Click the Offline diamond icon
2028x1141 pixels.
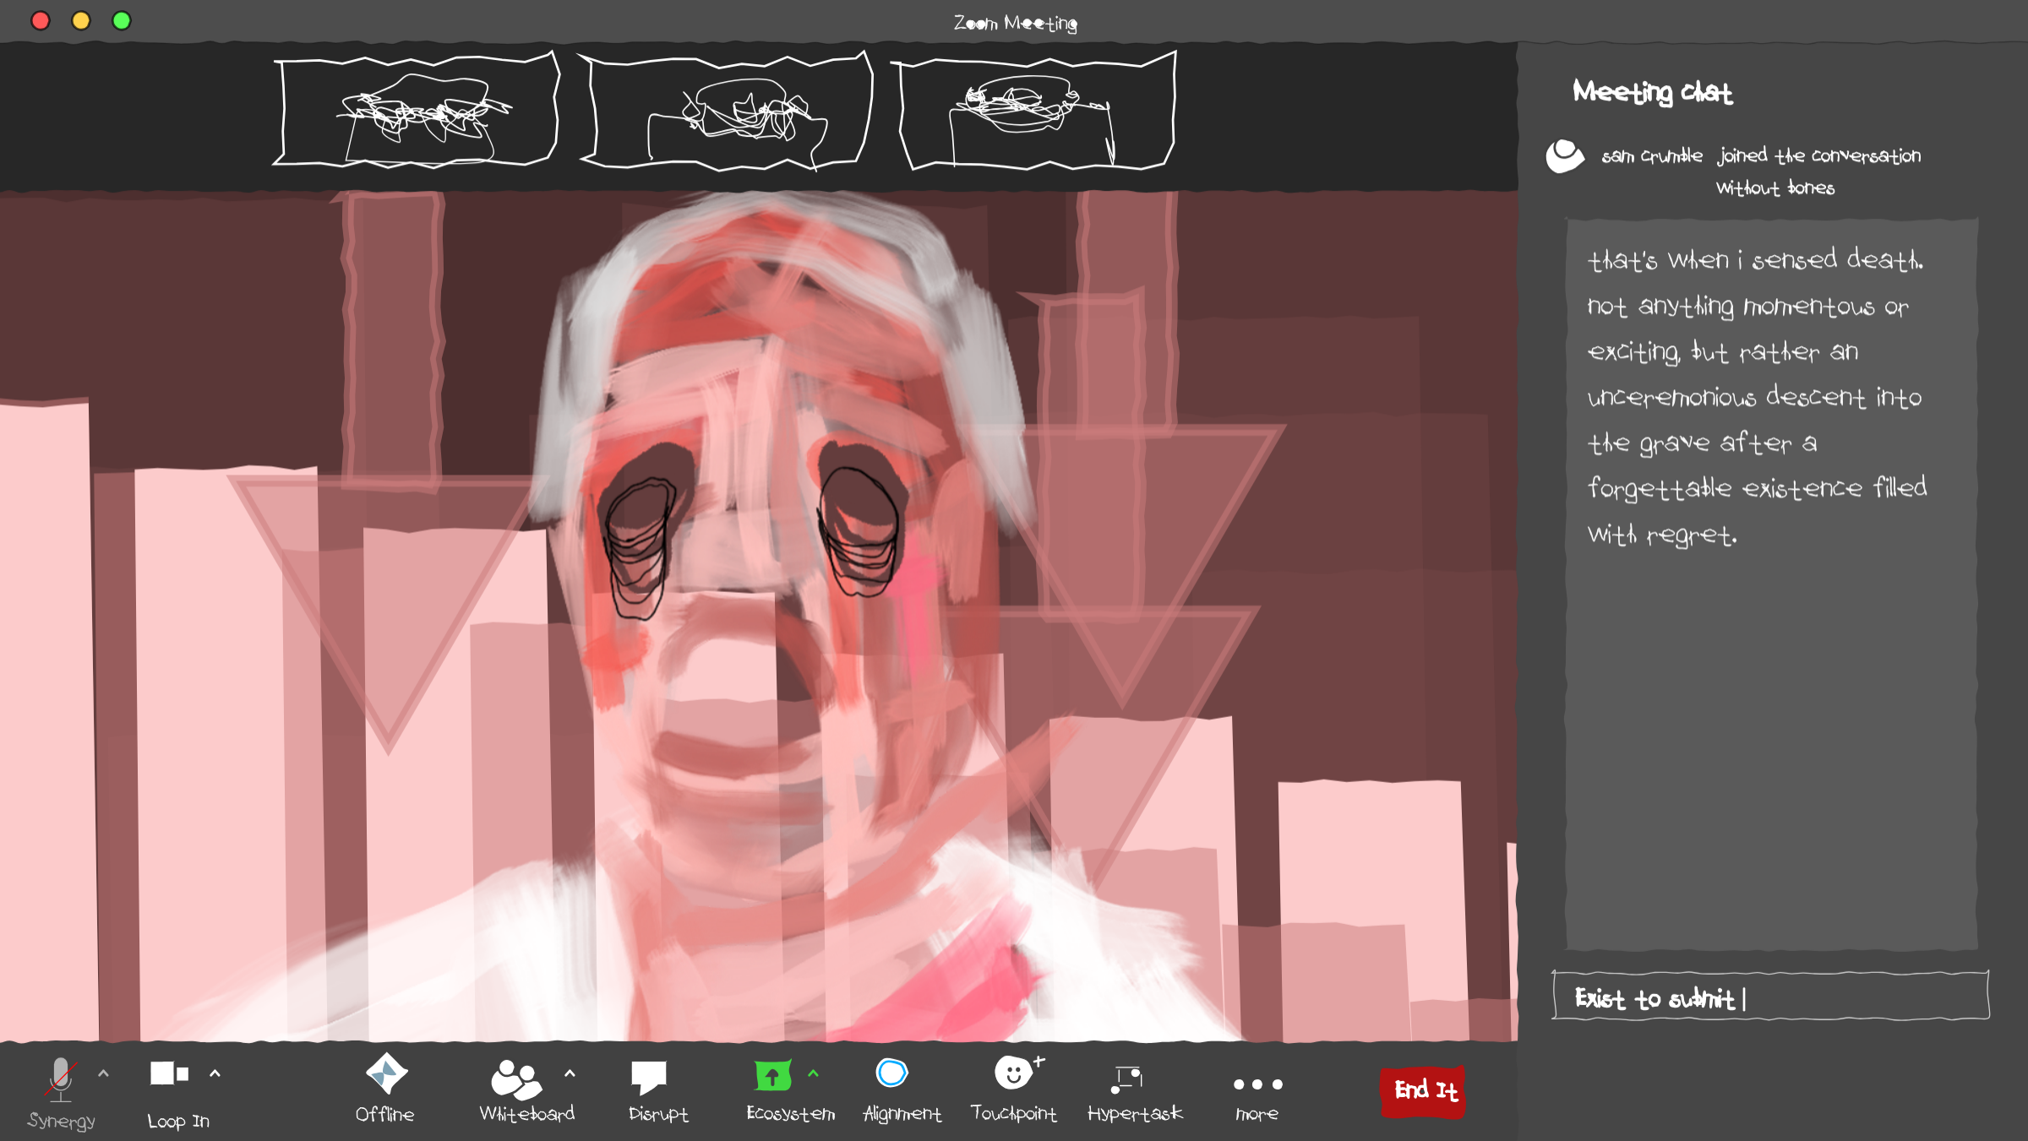(386, 1074)
